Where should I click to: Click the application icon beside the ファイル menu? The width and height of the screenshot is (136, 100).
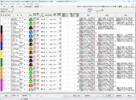click(2, 4)
